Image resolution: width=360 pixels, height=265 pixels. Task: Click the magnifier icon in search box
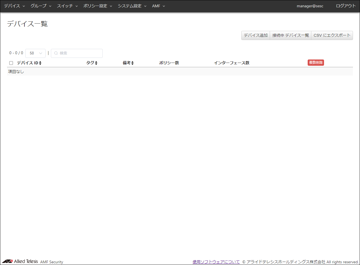tap(56, 53)
